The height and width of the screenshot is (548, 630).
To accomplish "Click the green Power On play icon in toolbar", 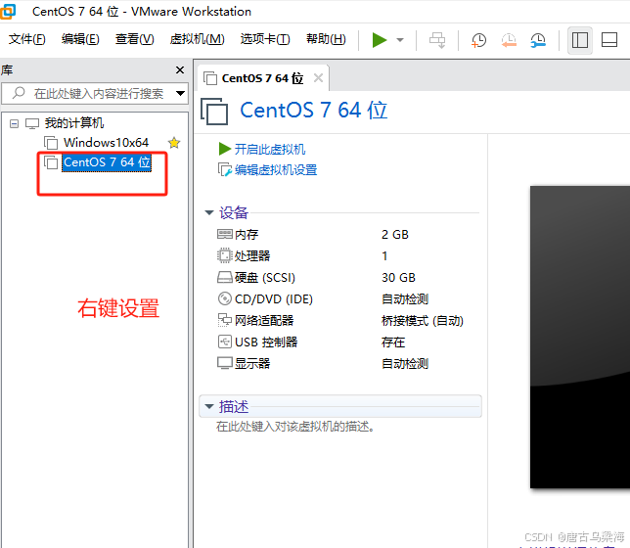I will tap(380, 40).
